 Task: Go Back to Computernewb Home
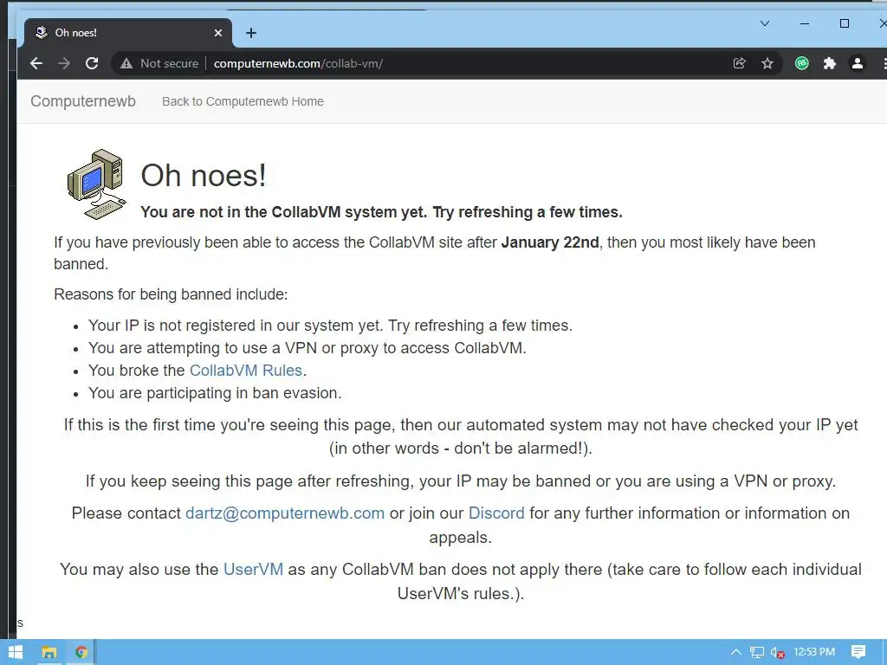point(243,101)
